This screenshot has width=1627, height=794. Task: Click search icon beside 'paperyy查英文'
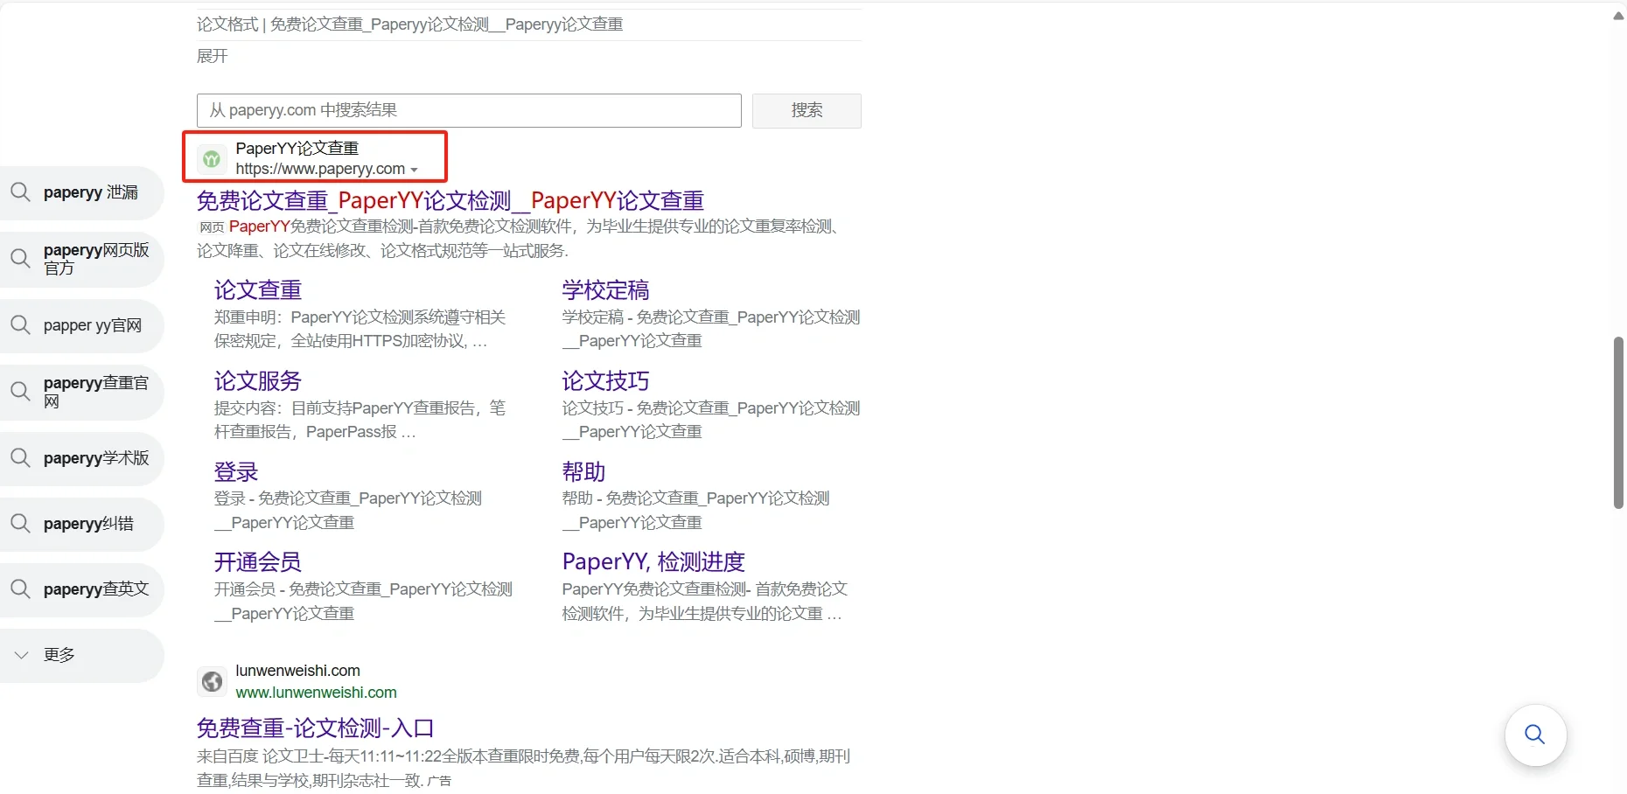(x=20, y=589)
